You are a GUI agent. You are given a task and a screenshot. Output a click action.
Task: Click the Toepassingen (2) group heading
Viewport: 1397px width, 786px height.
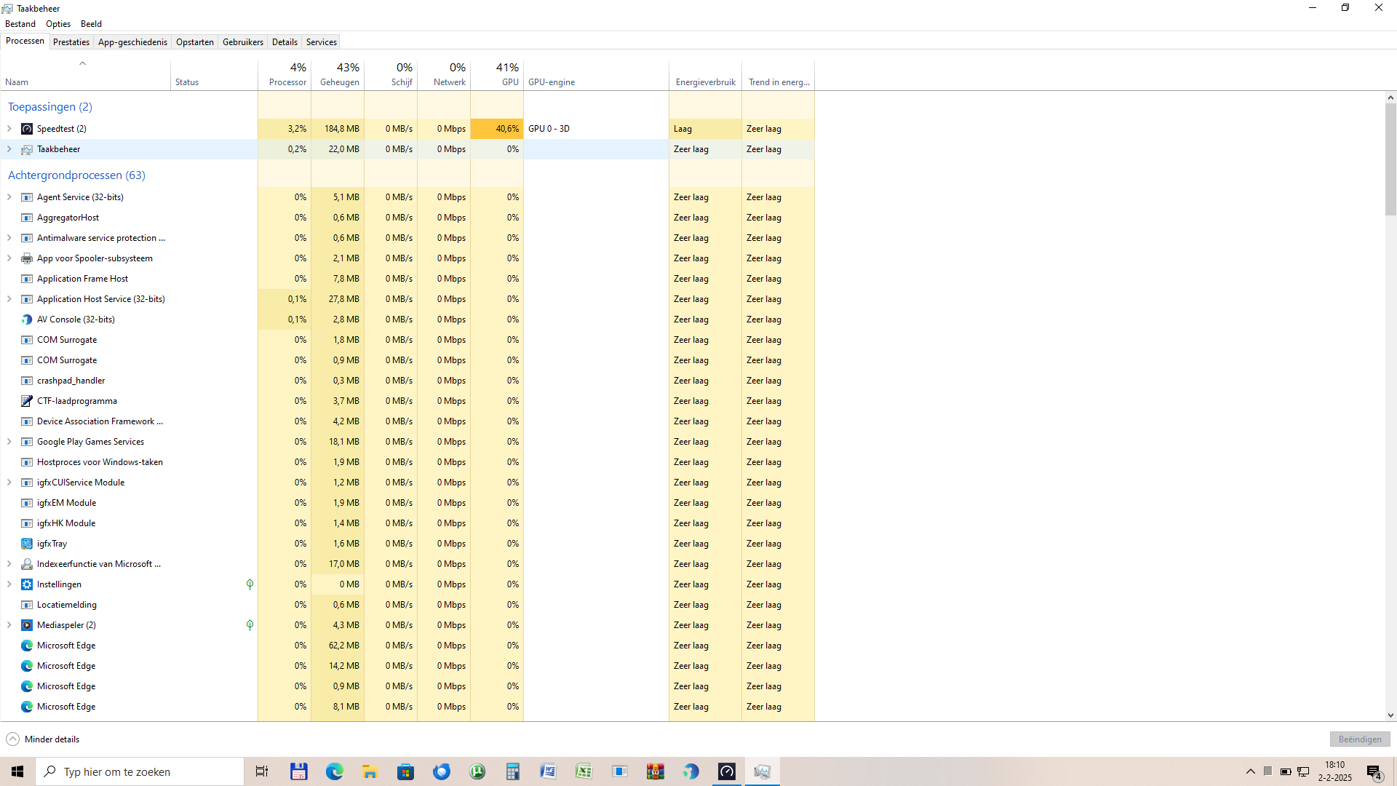pyautogui.click(x=50, y=107)
